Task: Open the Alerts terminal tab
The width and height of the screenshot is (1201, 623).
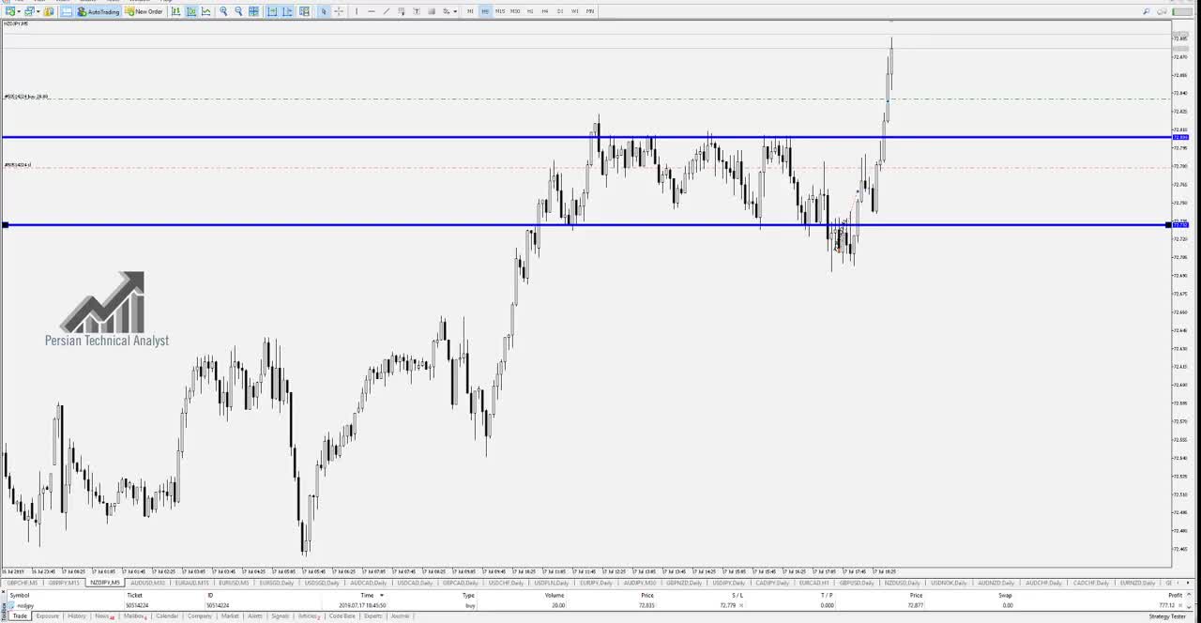Action: (x=255, y=615)
